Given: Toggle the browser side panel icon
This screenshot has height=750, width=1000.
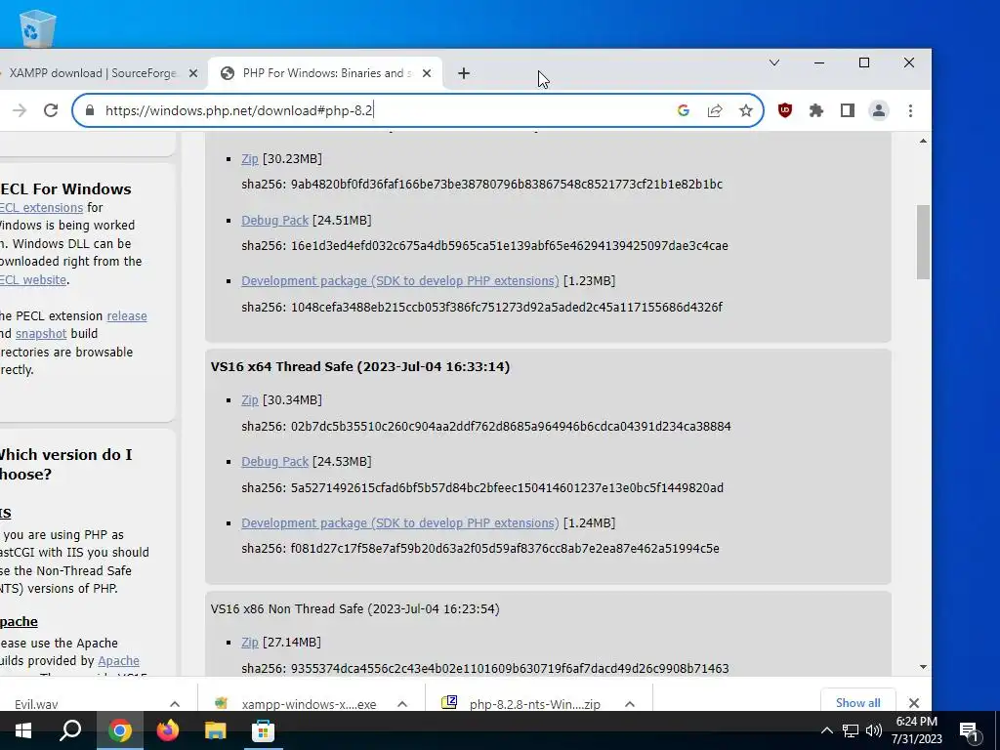Looking at the screenshot, I should click(847, 110).
